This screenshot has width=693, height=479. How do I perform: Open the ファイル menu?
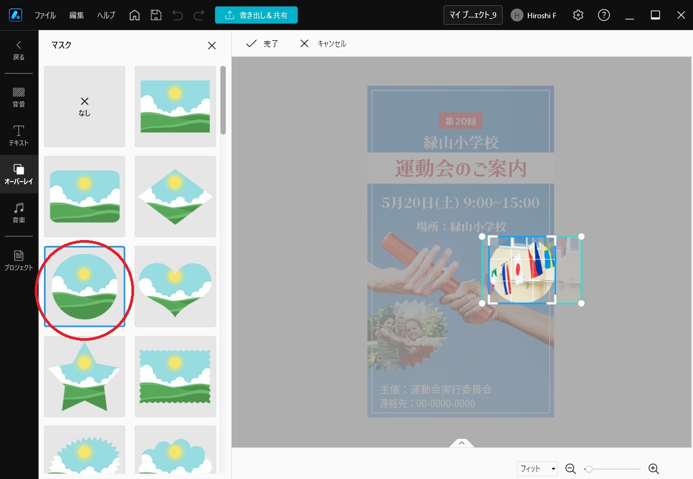click(45, 16)
